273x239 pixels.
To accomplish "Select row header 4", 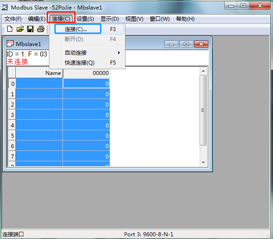I will click(12, 126).
